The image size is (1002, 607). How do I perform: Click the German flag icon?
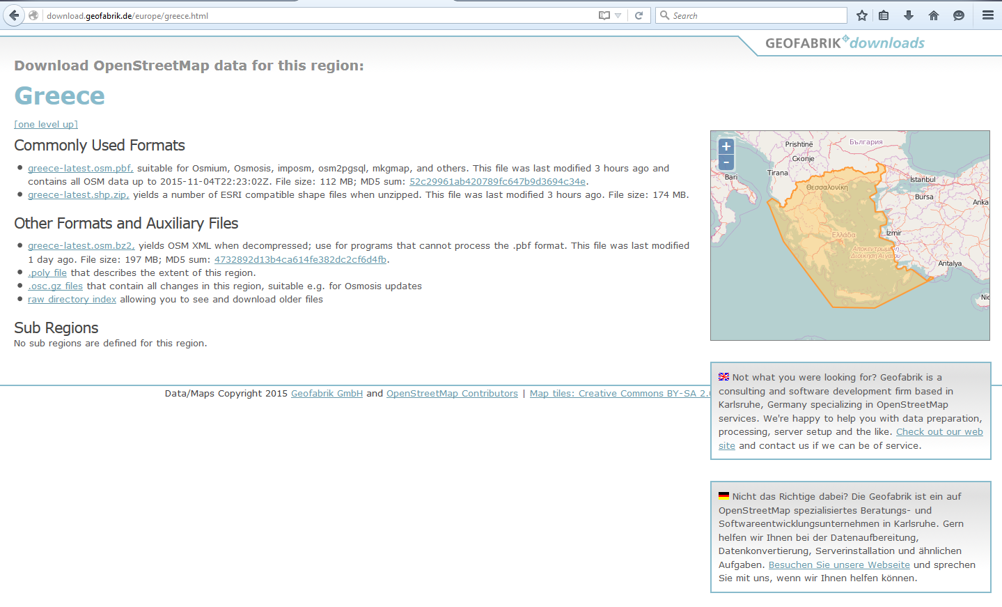click(x=724, y=496)
